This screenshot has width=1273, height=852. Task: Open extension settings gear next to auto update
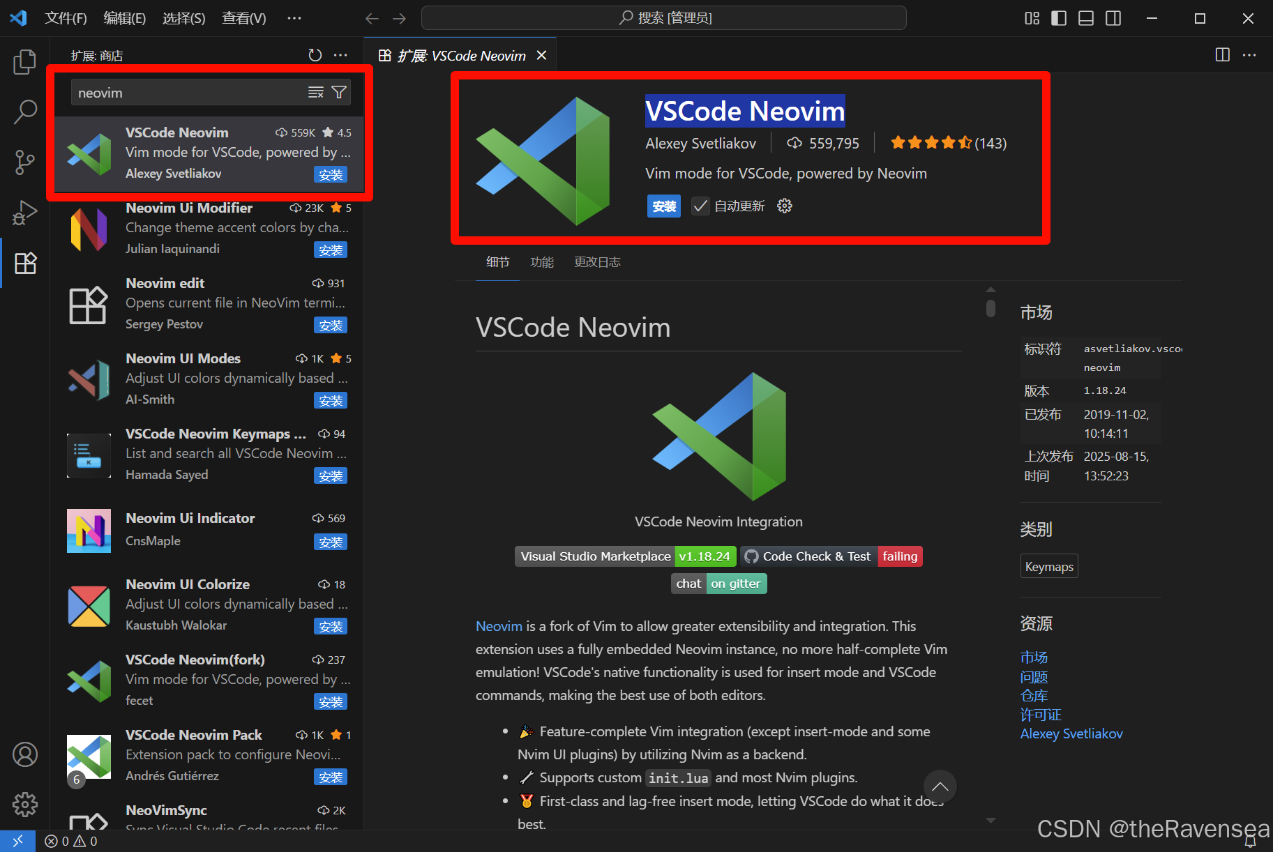pyautogui.click(x=785, y=206)
